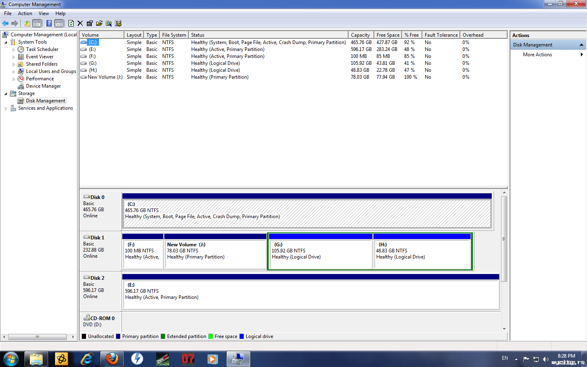Image resolution: width=587 pixels, height=367 pixels.
Task: Select the (F:) 100 MB partition block
Action: [143, 252]
